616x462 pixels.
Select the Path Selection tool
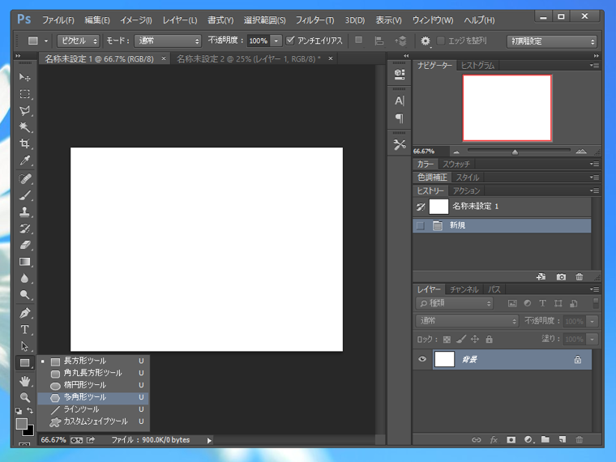tap(25, 346)
